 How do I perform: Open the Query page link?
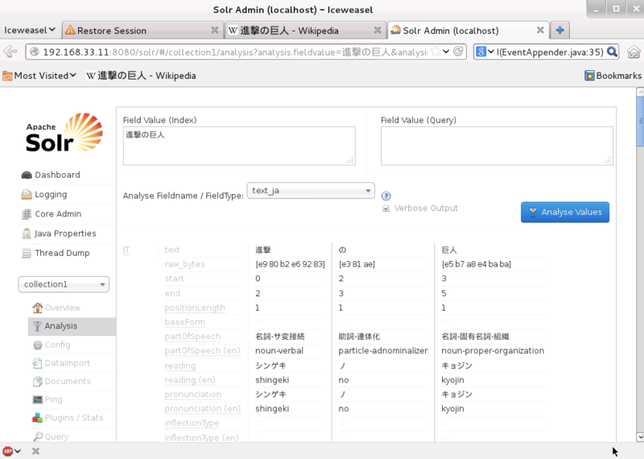pyautogui.click(x=56, y=436)
